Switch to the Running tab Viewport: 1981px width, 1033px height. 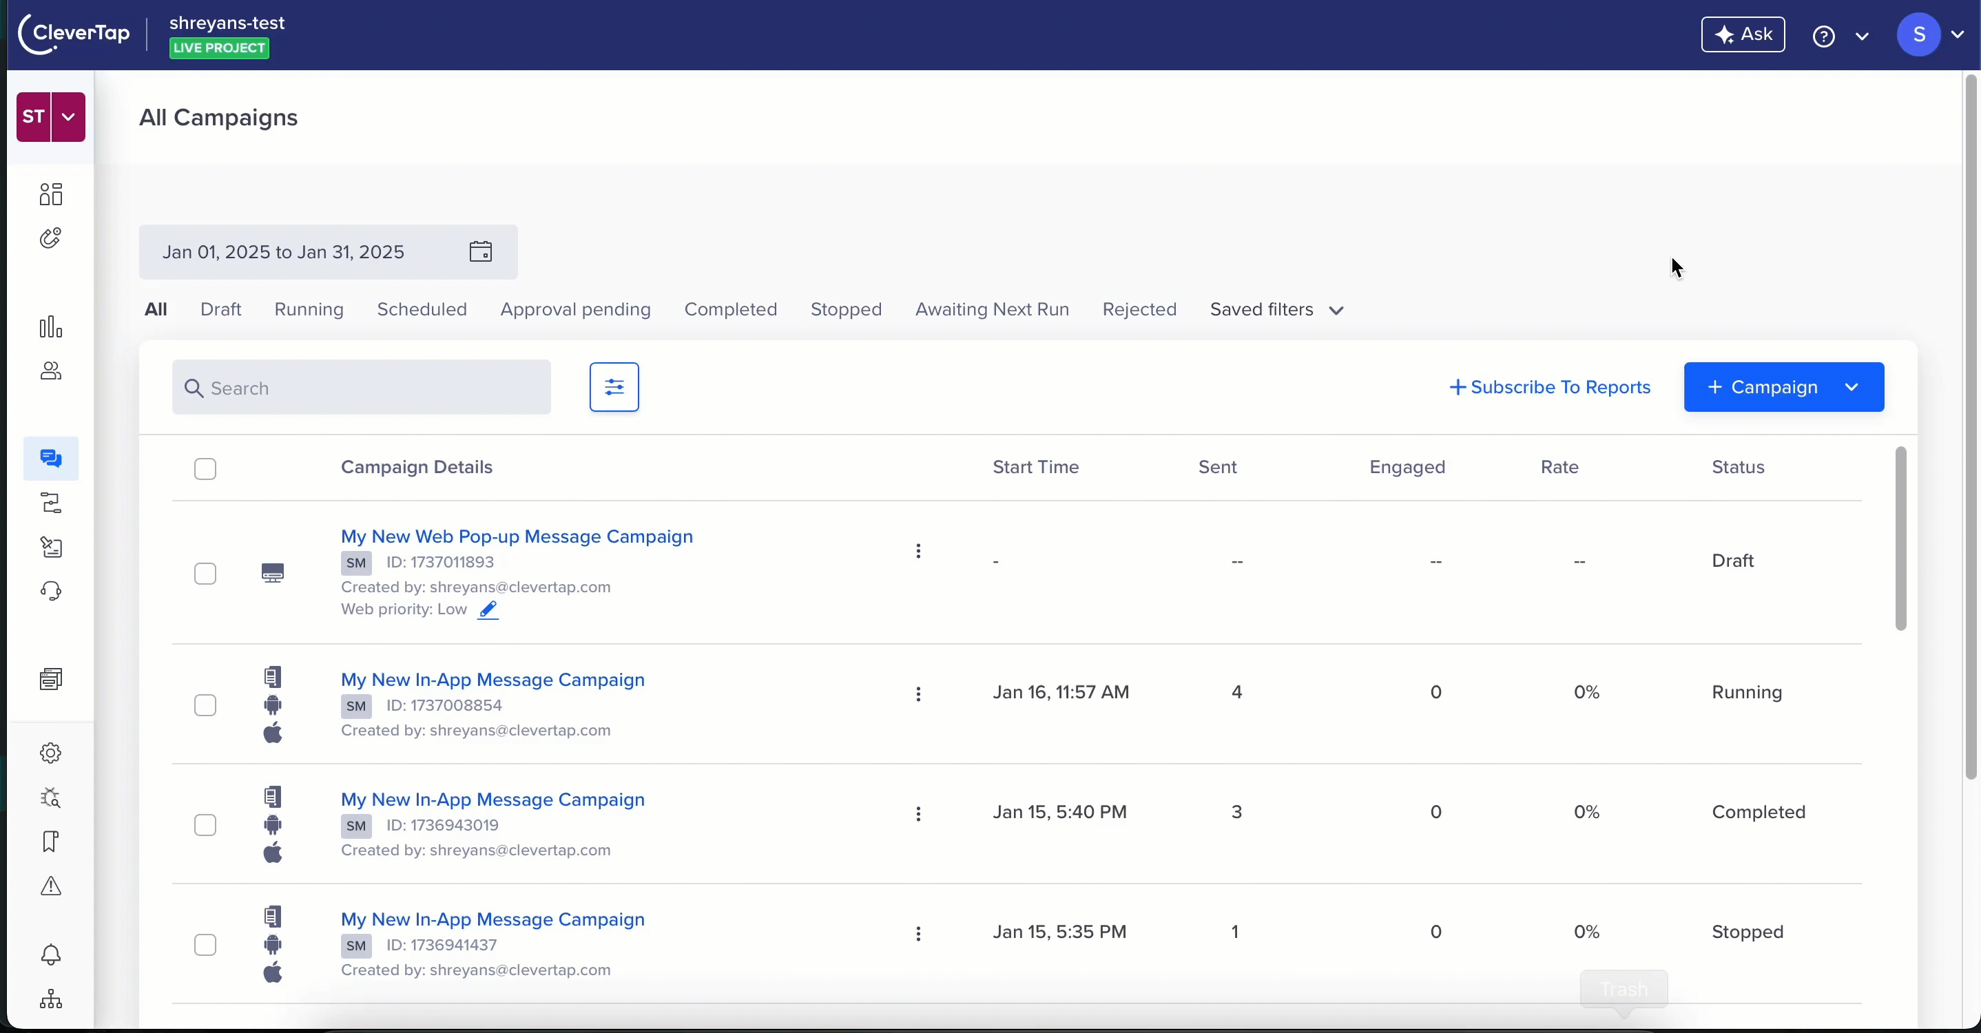(309, 310)
